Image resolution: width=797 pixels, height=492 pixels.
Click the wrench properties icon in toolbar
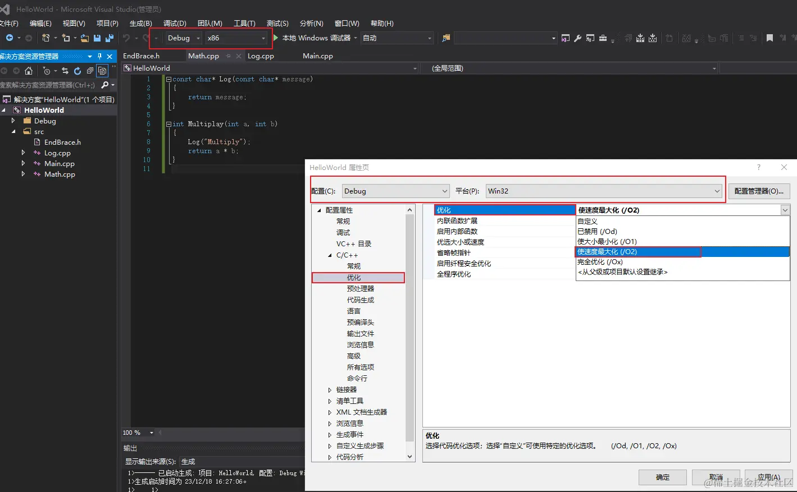577,38
